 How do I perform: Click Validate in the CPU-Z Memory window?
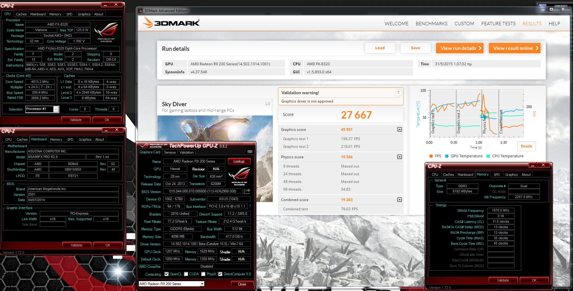click(x=503, y=280)
